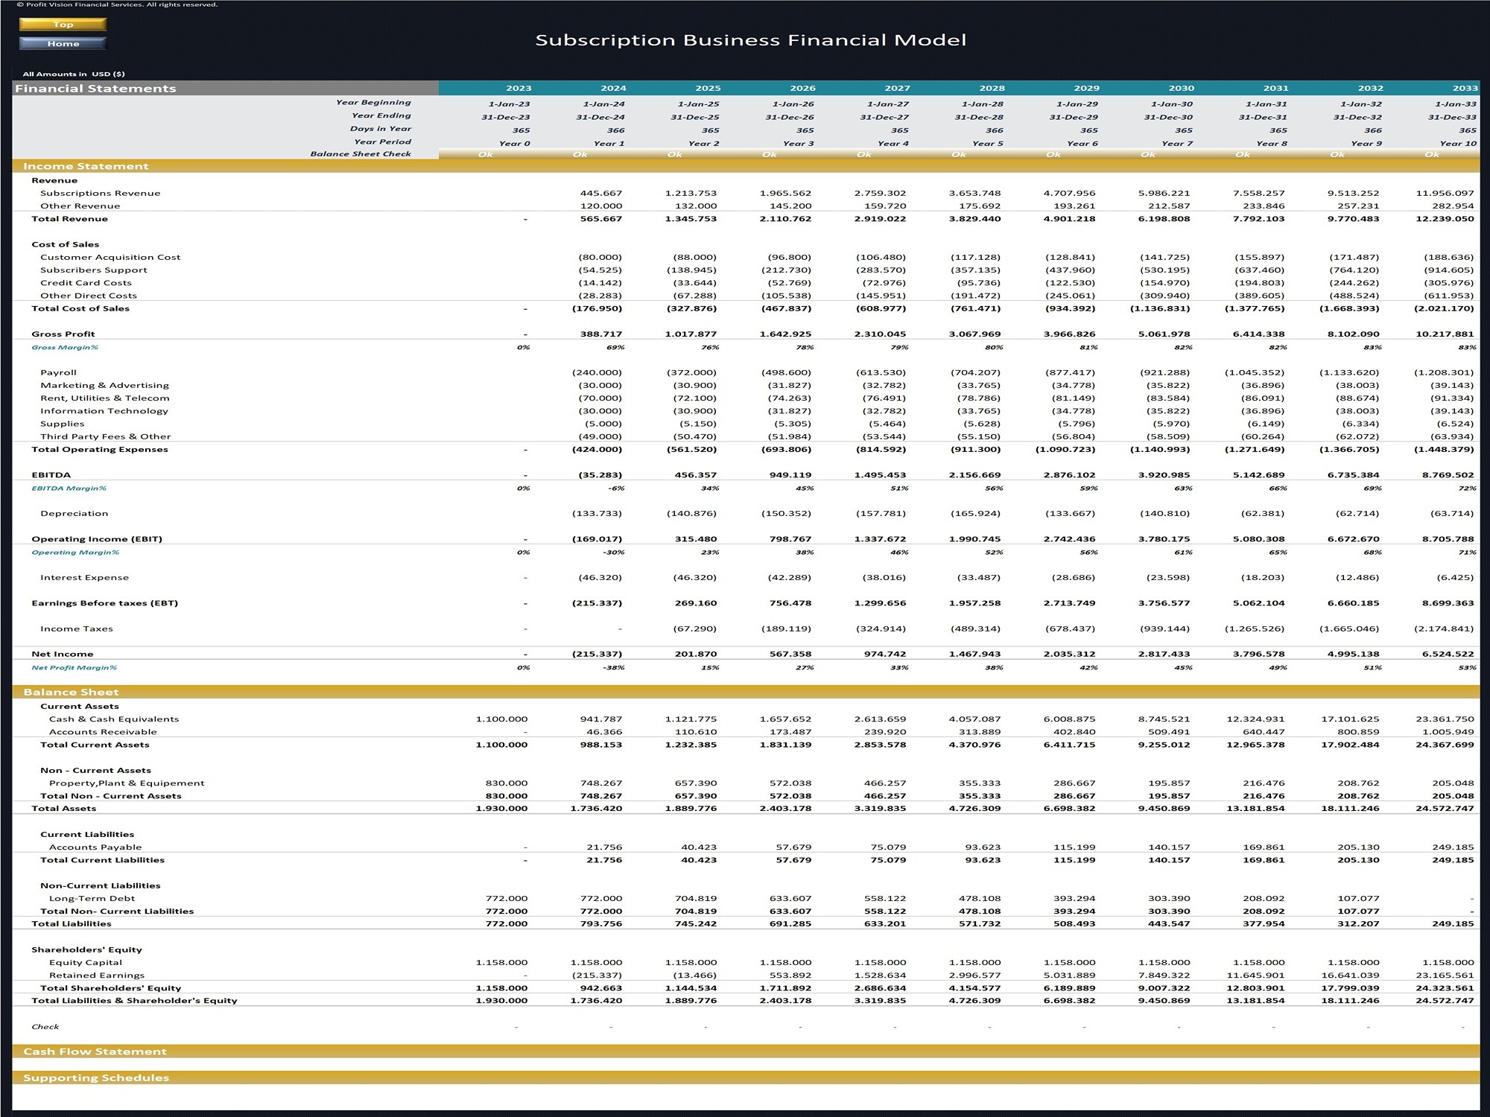Select Total Operating Expenses label
The height and width of the screenshot is (1117, 1490).
(x=100, y=449)
